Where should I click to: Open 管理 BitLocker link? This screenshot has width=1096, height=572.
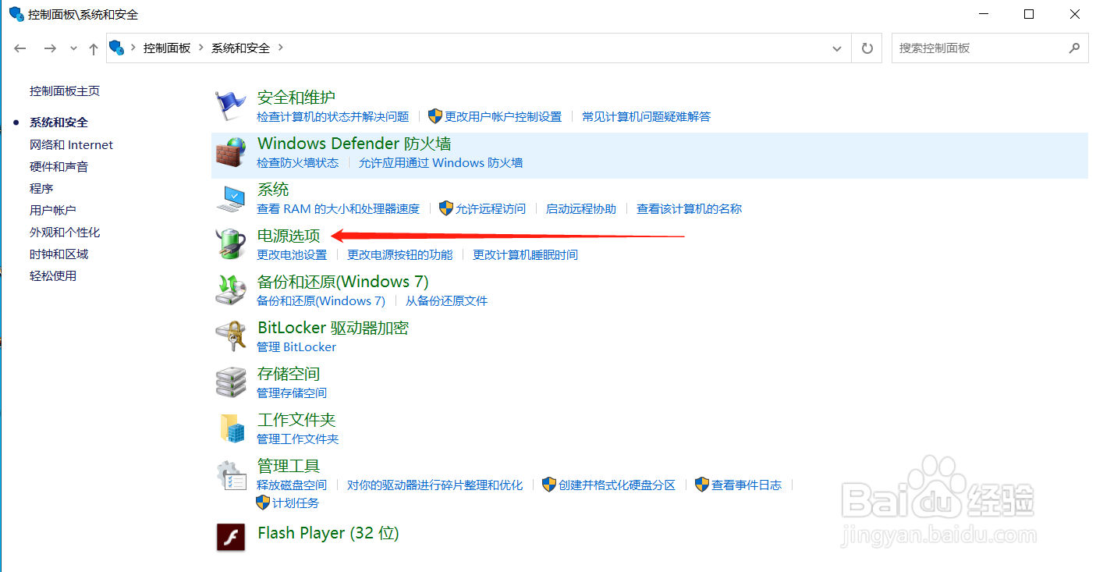[x=296, y=347]
